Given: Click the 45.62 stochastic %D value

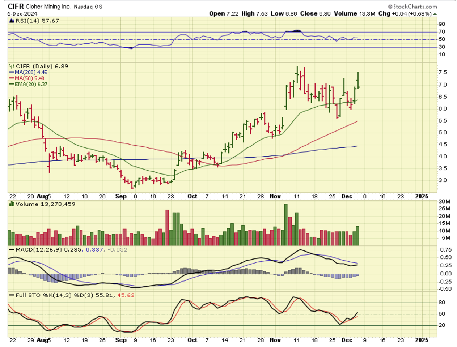Looking at the screenshot, I should [126, 295].
